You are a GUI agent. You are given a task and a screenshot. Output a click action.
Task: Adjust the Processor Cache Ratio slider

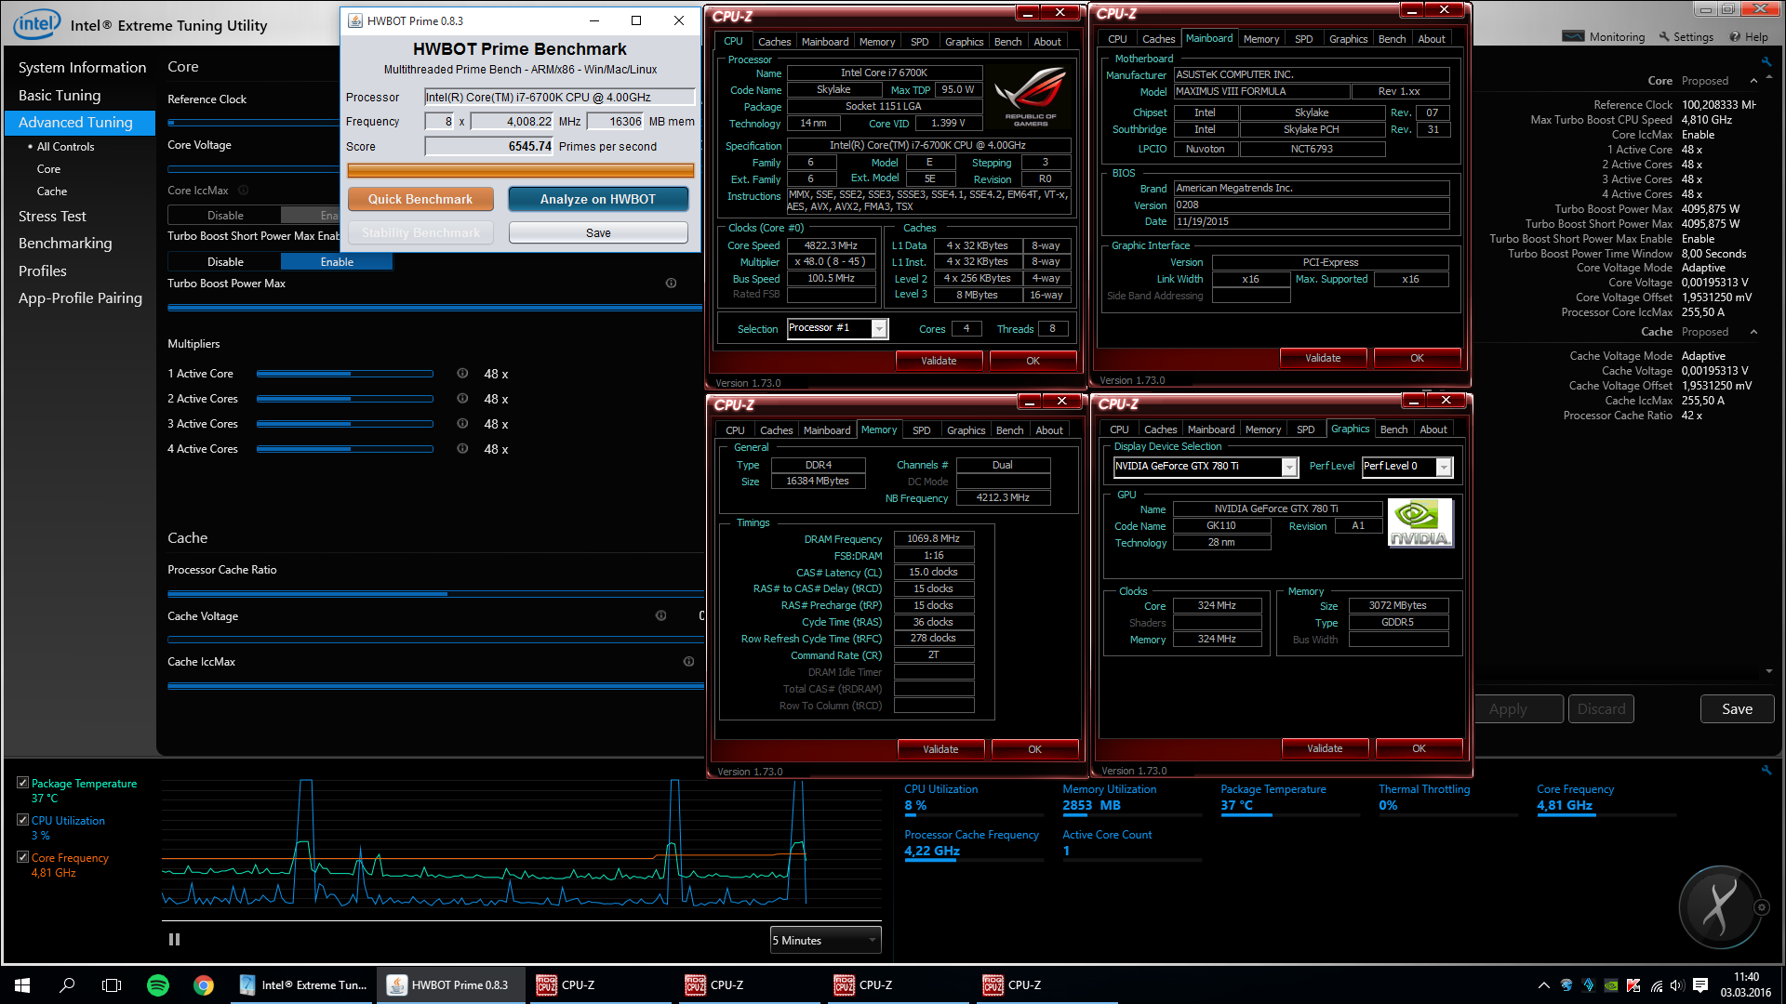434,593
